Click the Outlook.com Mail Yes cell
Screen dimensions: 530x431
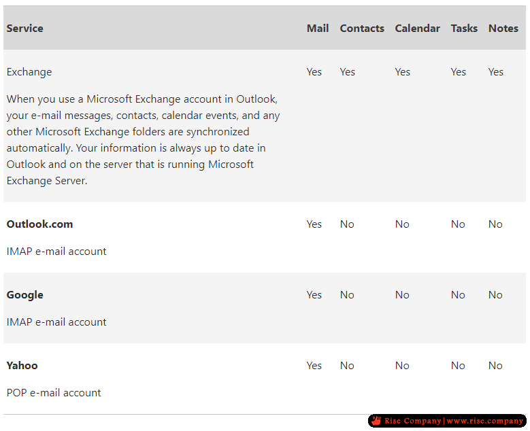click(314, 224)
